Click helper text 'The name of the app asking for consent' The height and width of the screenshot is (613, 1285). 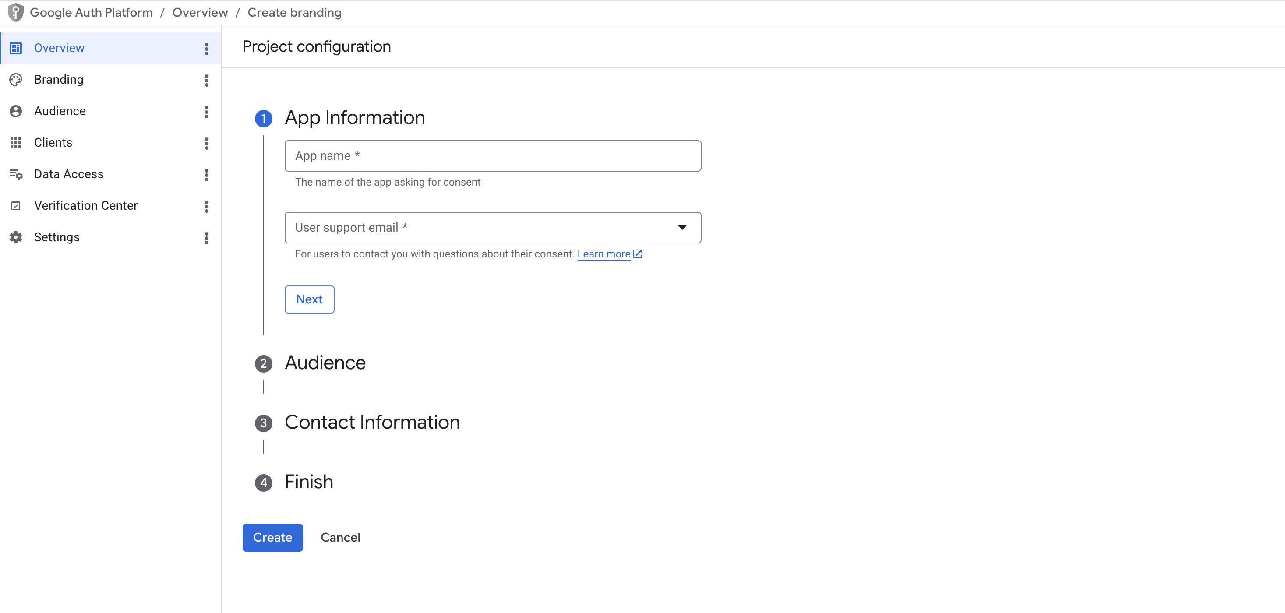click(388, 182)
